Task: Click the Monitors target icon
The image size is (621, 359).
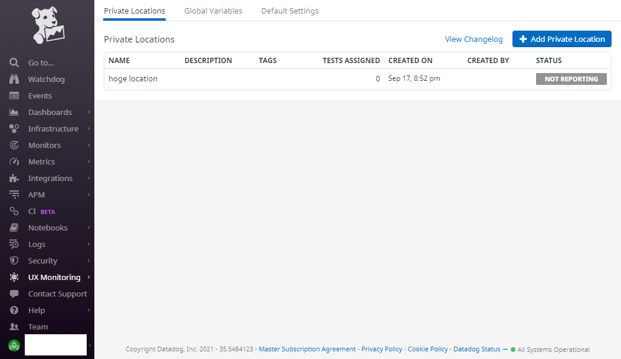Action: click(14, 145)
